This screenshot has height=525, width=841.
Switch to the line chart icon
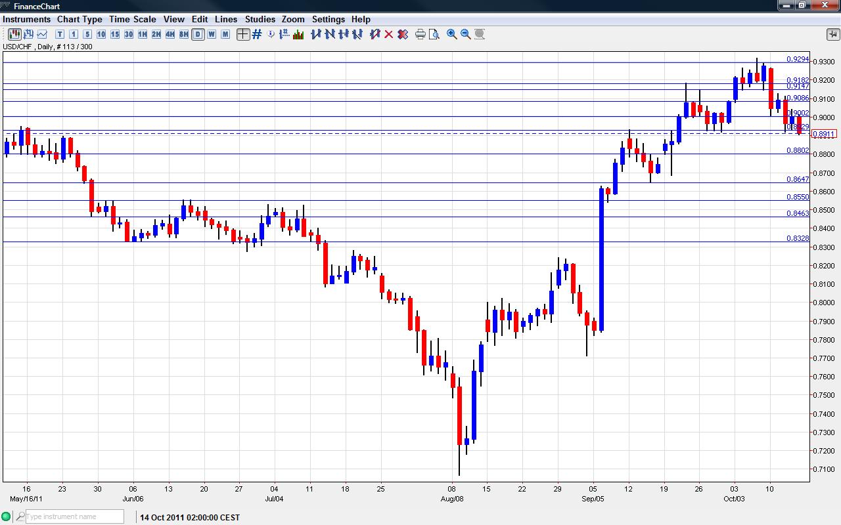pyautogui.click(x=42, y=34)
